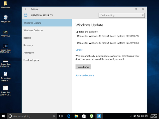The width and height of the screenshot is (159, 119).
Task: Click the Settings app taskbar icon
Action: (x=99, y=116)
